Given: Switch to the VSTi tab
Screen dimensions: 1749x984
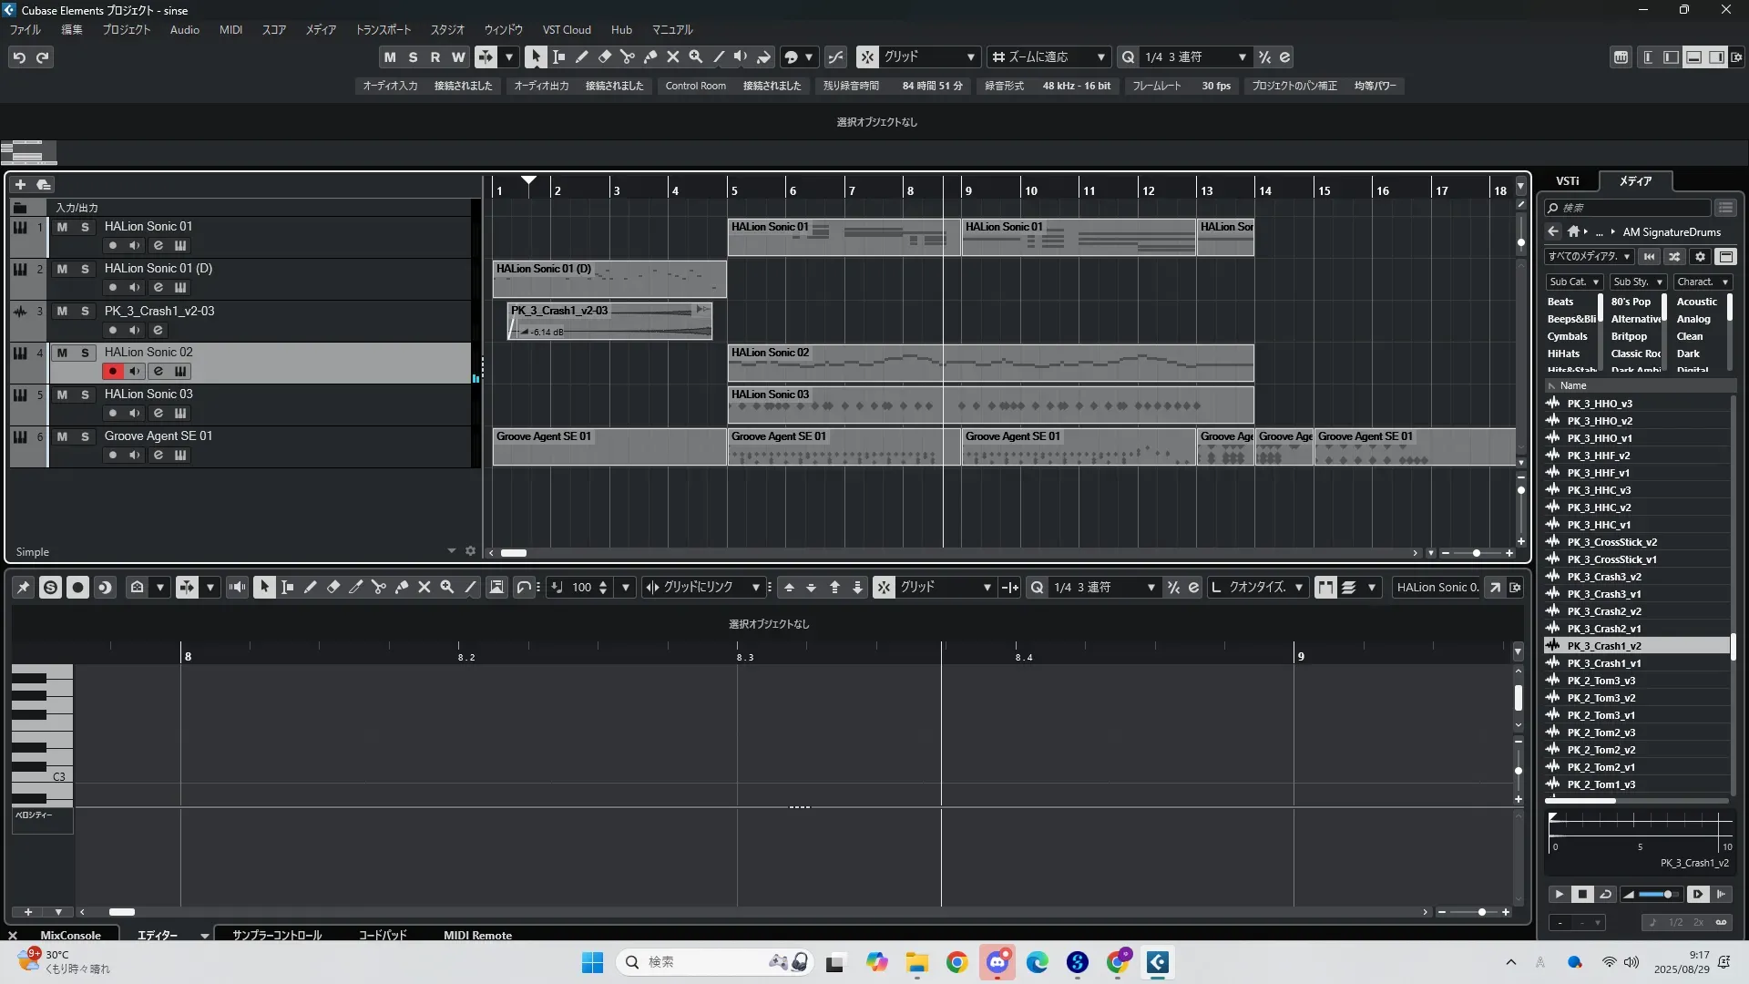Looking at the screenshot, I should click(x=1567, y=181).
